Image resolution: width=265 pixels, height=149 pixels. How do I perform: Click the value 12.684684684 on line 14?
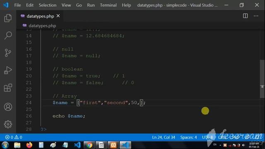[104, 36]
